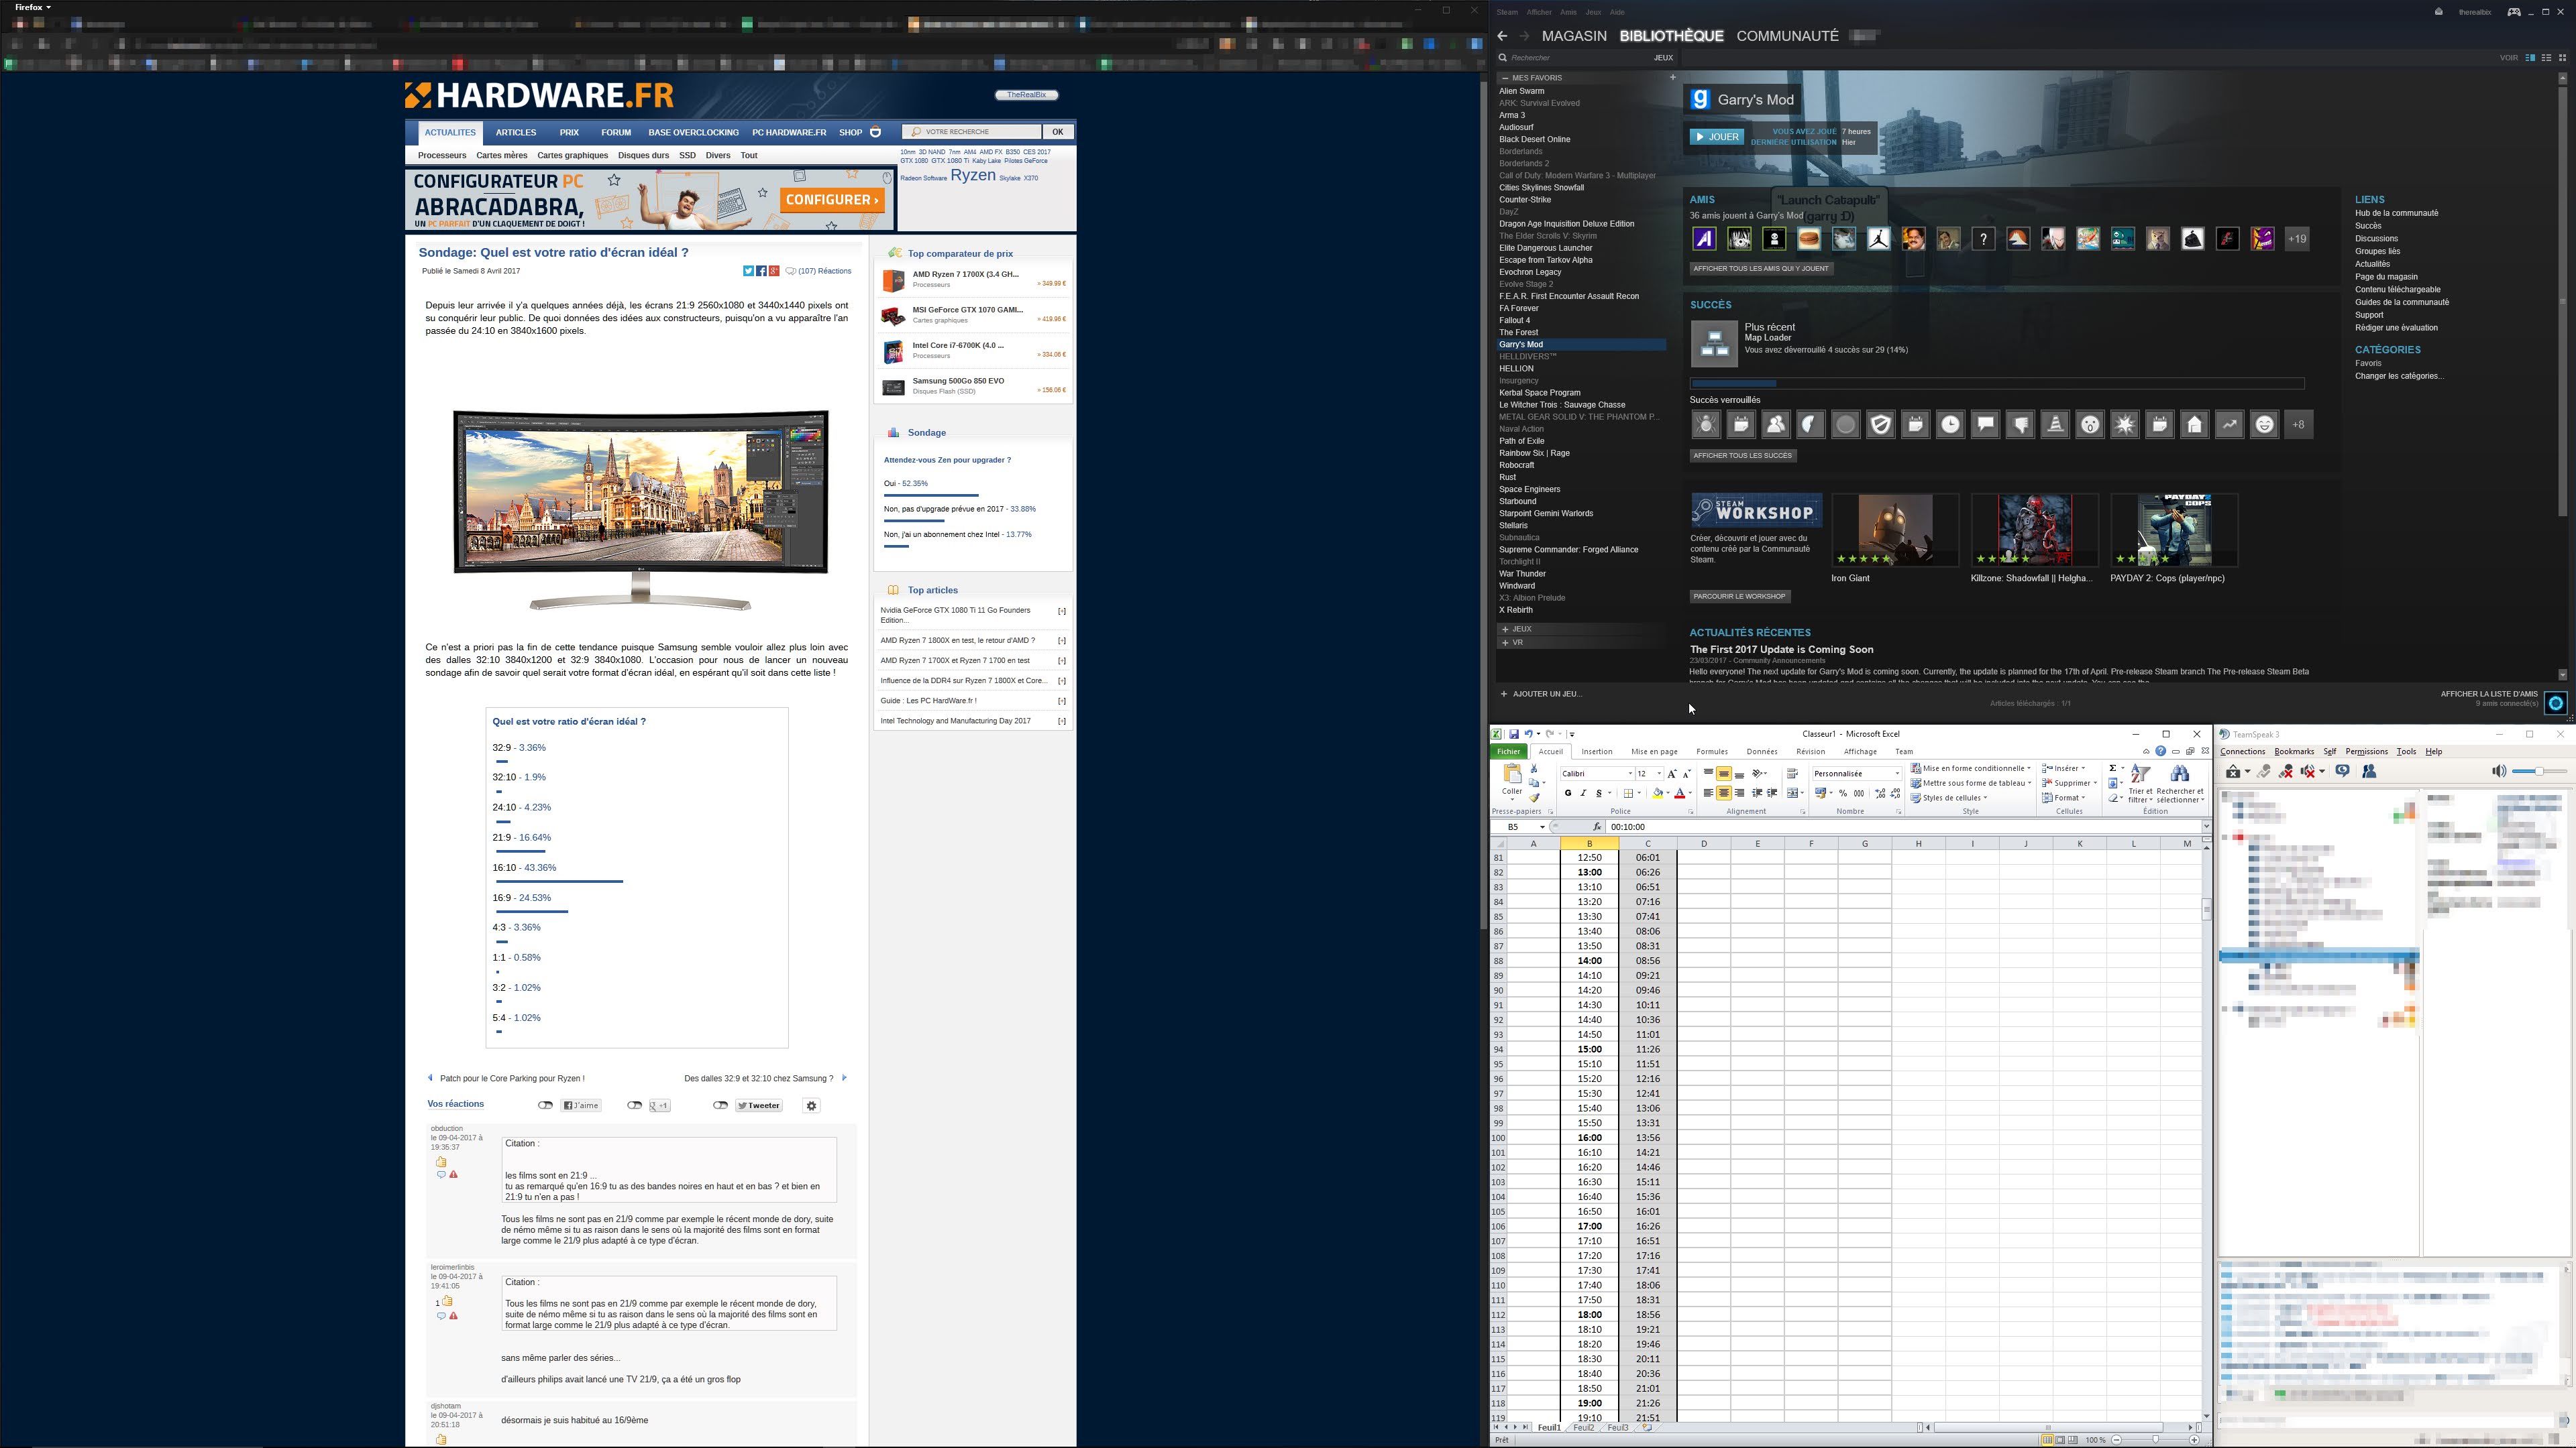Mute speakers in TeamSpeak toolbar
The height and width of the screenshot is (1448, 2576).
click(x=2309, y=772)
